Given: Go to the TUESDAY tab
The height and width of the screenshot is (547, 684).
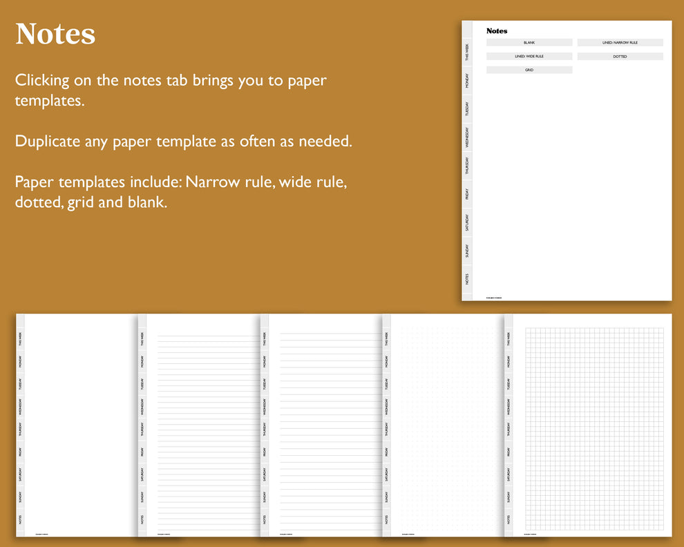Looking at the screenshot, I should pos(467,108).
